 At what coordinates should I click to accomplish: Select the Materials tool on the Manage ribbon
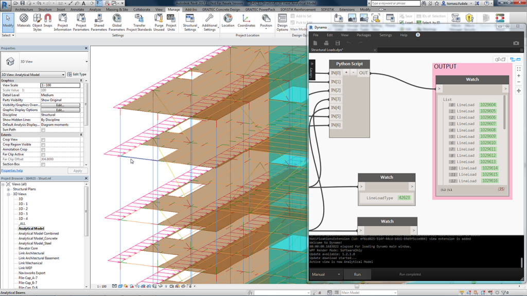(x=24, y=21)
